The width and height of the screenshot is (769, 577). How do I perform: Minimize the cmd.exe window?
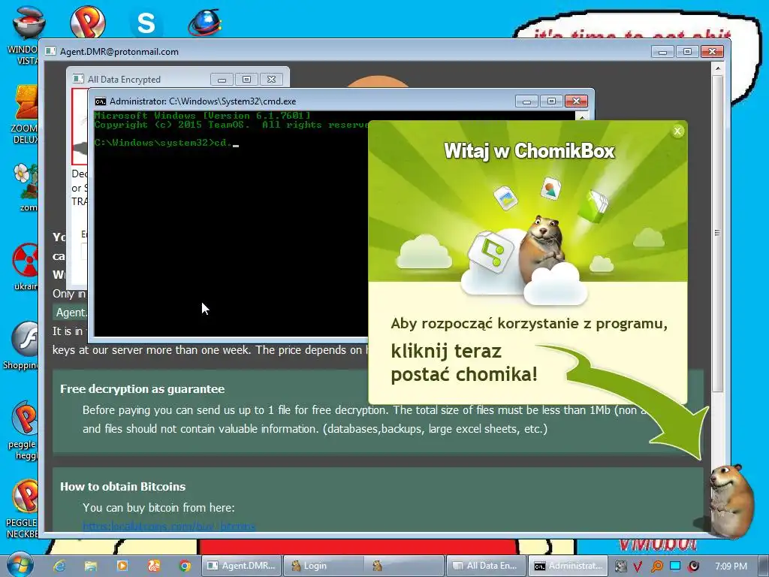click(526, 101)
